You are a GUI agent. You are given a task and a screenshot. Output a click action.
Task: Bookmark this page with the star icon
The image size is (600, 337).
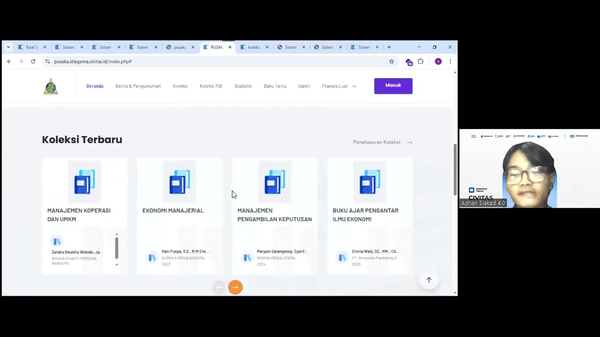[x=391, y=61]
